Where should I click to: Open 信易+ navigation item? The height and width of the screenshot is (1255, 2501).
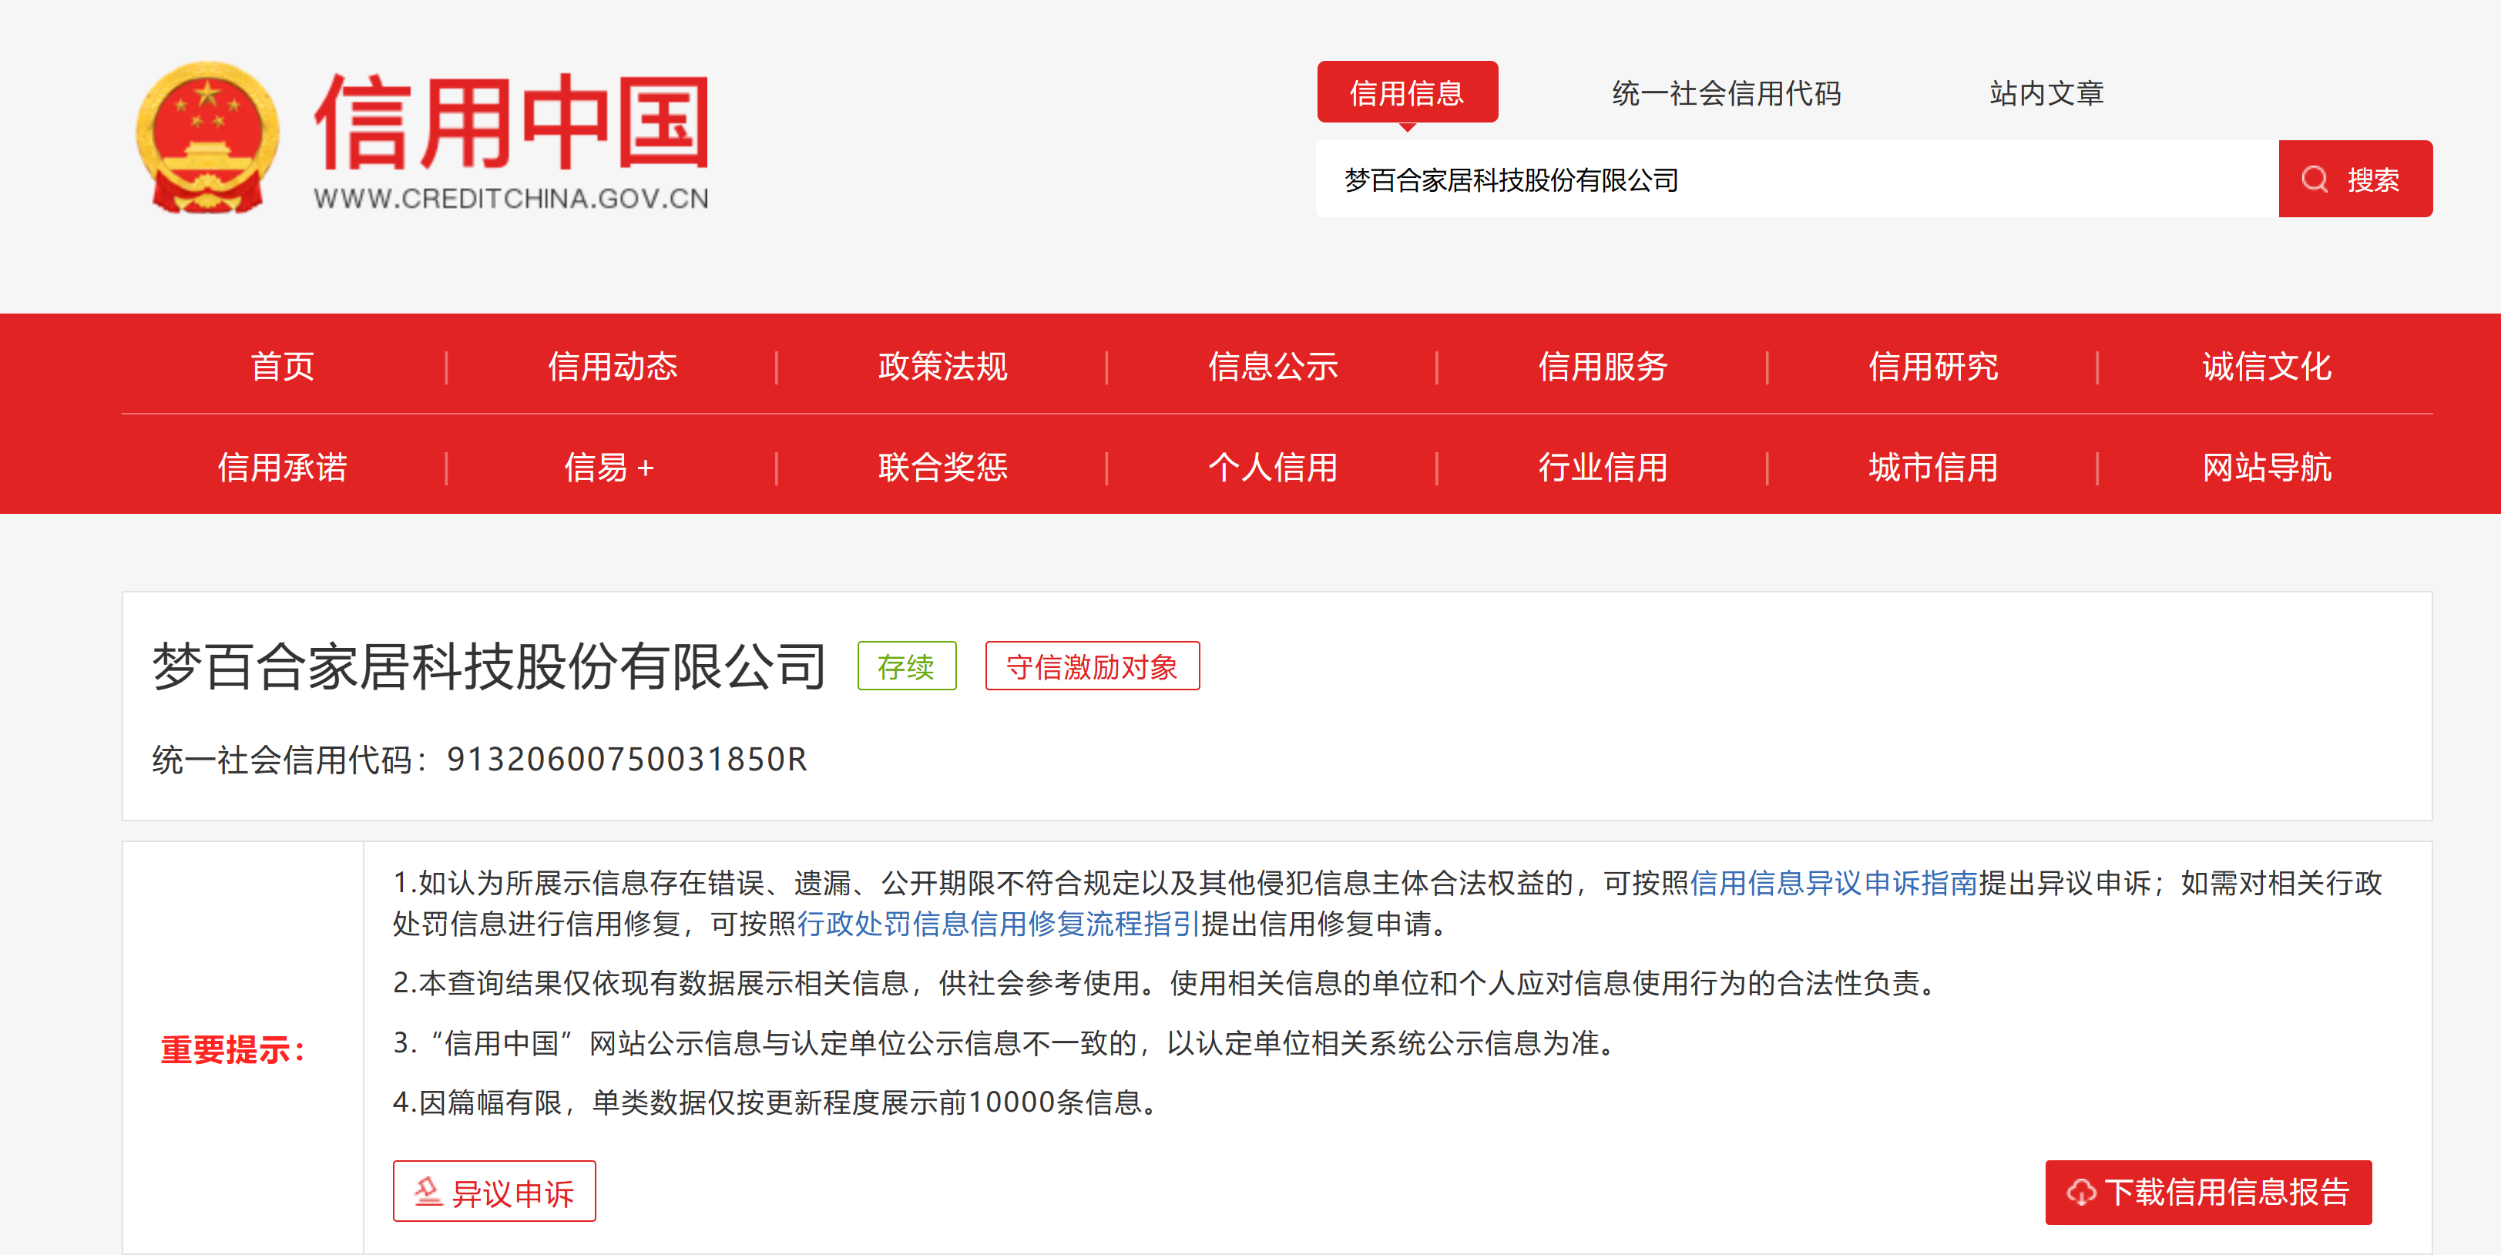609,468
